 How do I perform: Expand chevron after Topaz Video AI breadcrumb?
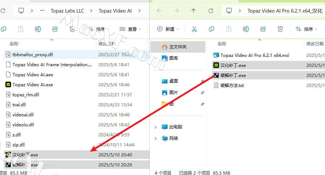point(140,11)
